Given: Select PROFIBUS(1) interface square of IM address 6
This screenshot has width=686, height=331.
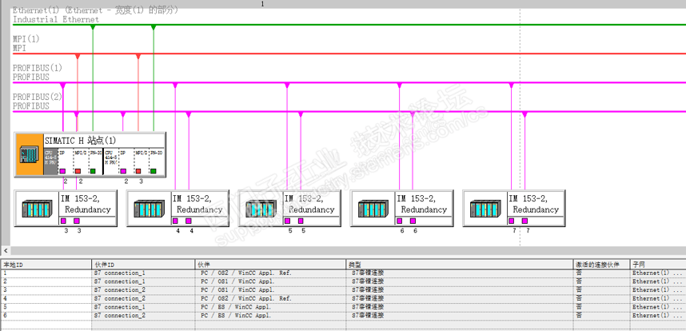Looking at the screenshot, I should click(399, 221).
